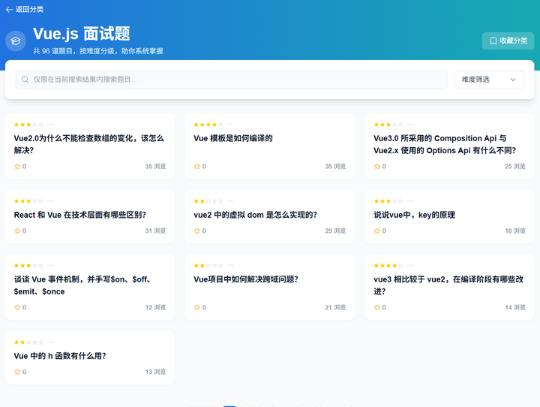The width and height of the screenshot is (540, 407).
Task: Click the Vue.js 面试题 page heading
Action: 82,34
